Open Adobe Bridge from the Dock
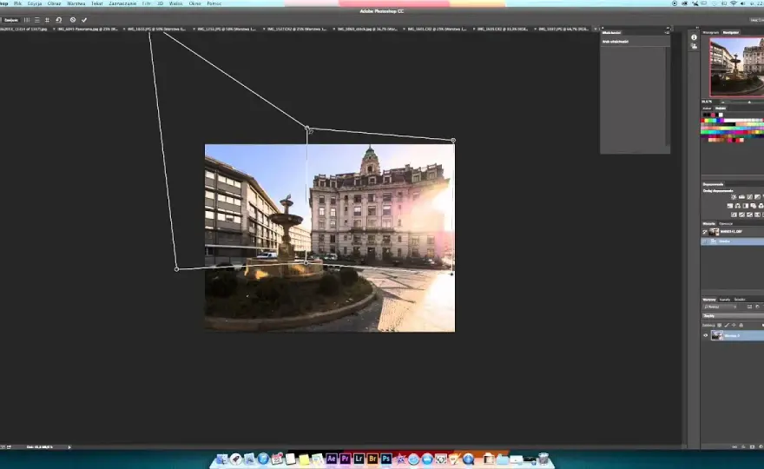Screen dimensions: 764x469 point(372,459)
